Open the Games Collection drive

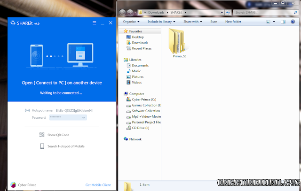(146, 105)
